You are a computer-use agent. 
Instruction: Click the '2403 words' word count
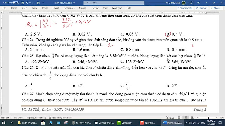(x=18, y=118)
